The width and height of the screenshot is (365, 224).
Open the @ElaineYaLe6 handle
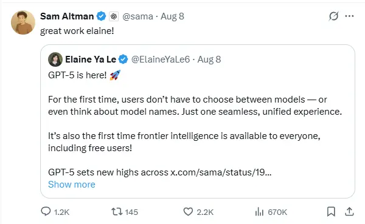pyautogui.click(x=161, y=59)
